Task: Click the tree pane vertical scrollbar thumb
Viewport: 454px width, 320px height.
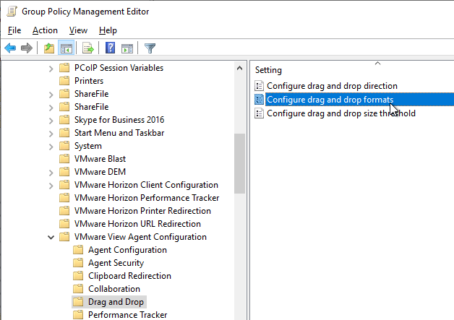Action: coord(239,163)
